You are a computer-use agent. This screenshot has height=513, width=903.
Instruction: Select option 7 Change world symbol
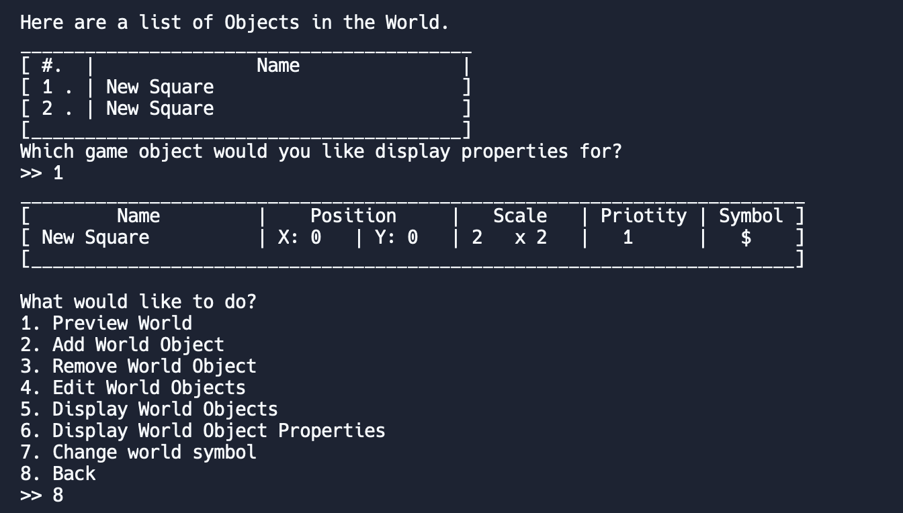tap(138, 452)
